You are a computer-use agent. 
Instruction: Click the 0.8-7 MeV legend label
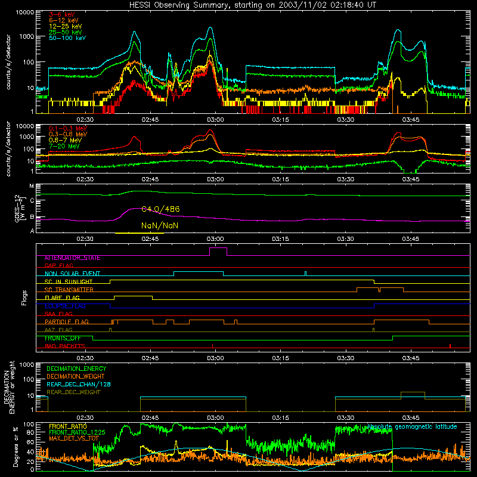65,140
